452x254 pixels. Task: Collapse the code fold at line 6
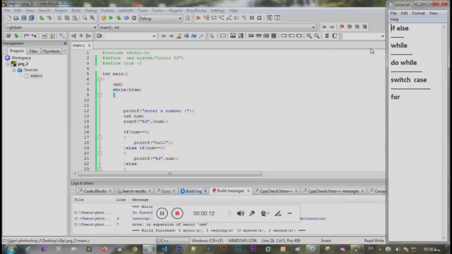(99, 79)
